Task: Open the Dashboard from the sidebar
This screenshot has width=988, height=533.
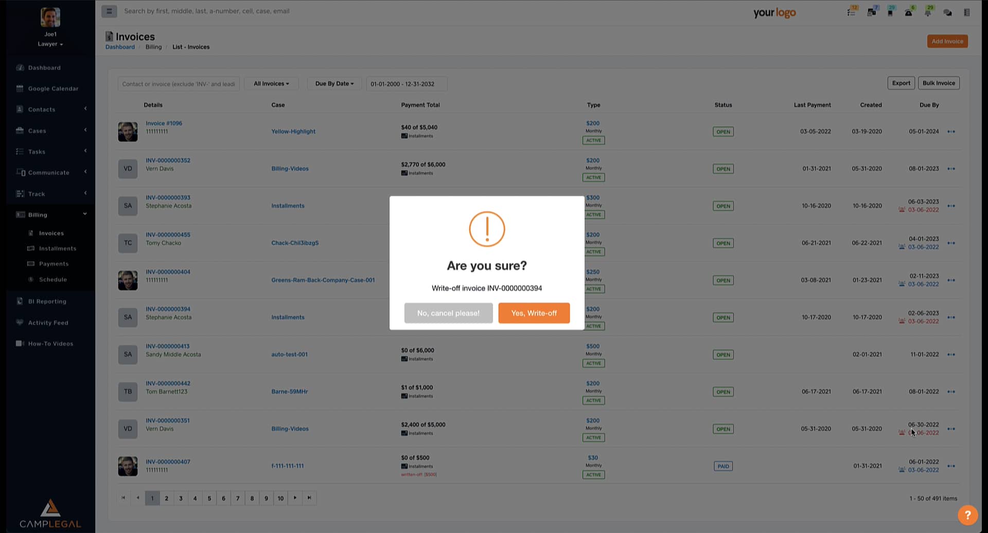Action: pyautogui.click(x=44, y=67)
